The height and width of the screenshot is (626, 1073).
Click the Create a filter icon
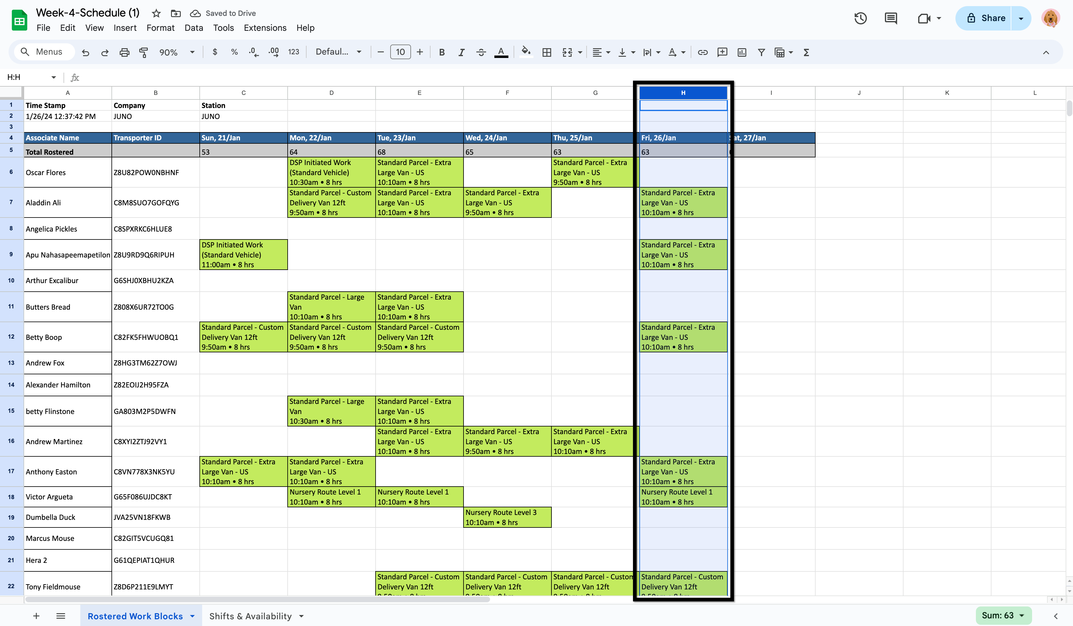pyautogui.click(x=761, y=52)
